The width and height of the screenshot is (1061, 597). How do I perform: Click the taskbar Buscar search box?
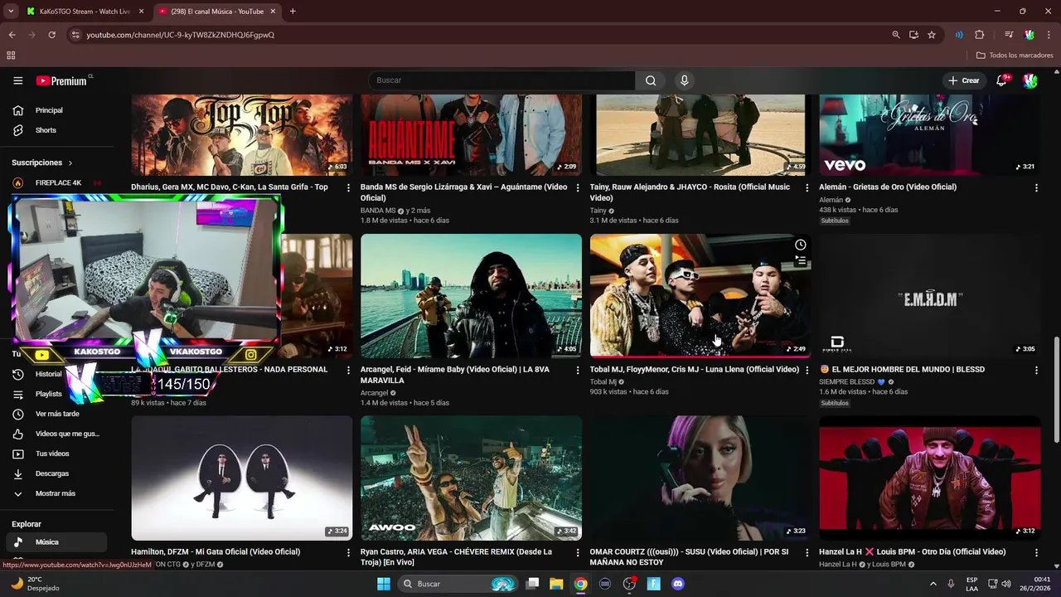(458, 584)
